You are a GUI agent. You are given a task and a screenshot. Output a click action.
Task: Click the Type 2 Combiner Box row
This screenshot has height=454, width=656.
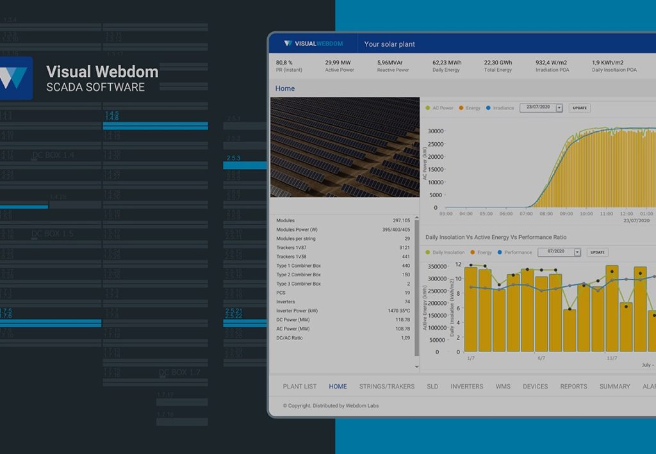(343, 275)
